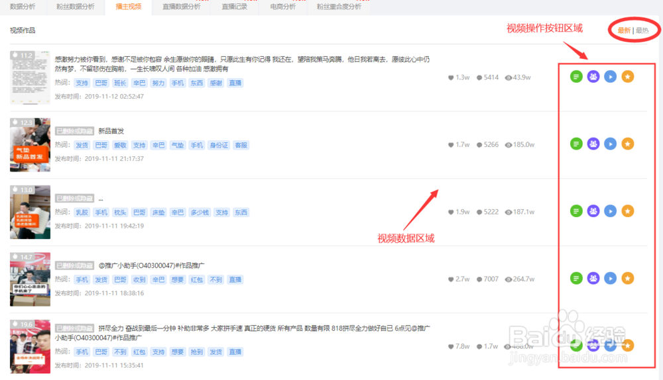Switch to the 数据分析 tab
Screen dimensions: 663x380
[x=23, y=7]
